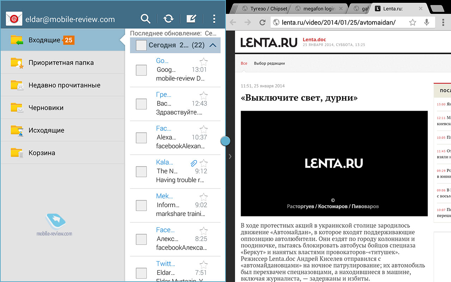Open the 13:00 news item in sidebar
Screen dimensions: 451x282
point(444,104)
